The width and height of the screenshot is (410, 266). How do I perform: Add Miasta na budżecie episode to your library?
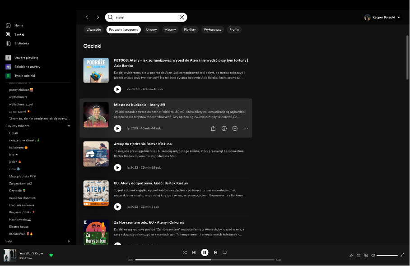click(235, 128)
